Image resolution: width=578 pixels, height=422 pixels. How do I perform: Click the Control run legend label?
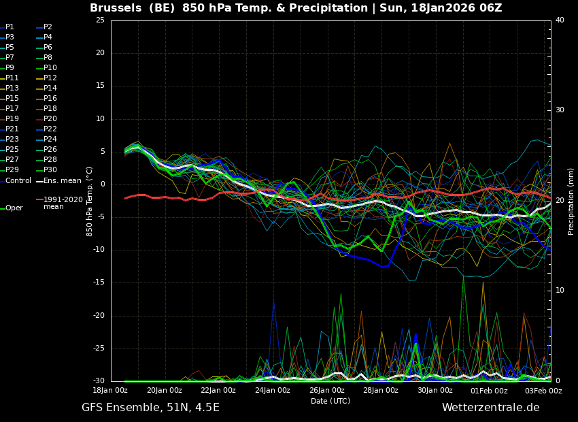click(x=18, y=180)
